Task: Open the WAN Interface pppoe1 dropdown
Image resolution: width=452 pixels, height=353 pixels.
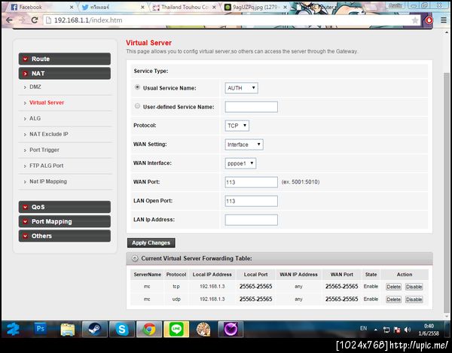Action: click(x=240, y=163)
